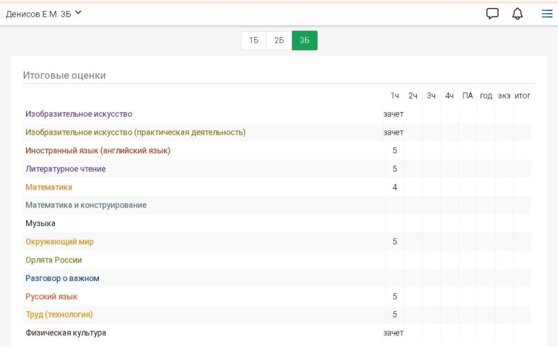Select the active 3Б class tab

coord(304,40)
